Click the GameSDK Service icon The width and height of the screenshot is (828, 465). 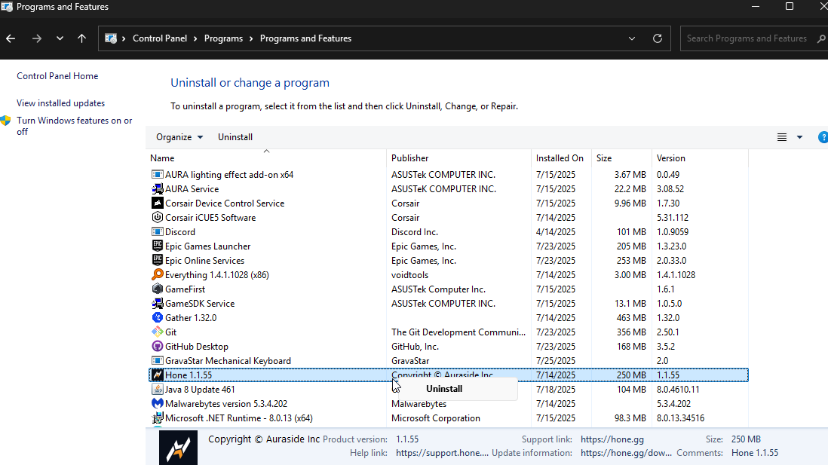coord(158,304)
